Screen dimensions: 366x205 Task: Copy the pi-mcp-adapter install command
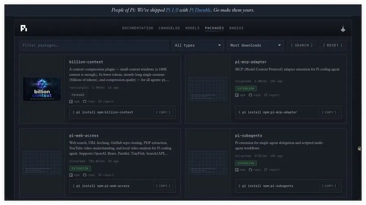[x=329, y=112]
